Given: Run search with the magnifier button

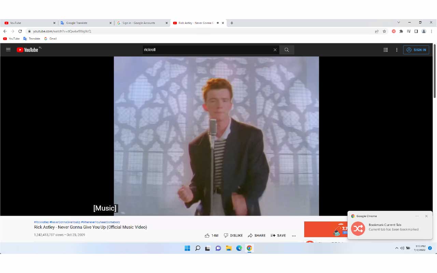Looking at the screenshot, I should (287, 50).
